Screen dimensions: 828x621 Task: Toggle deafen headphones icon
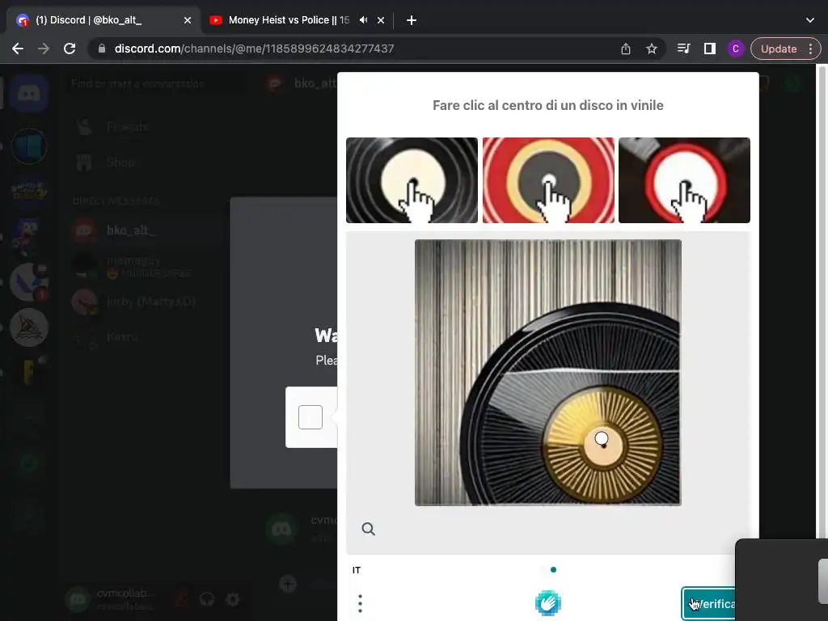click(207, 599)
